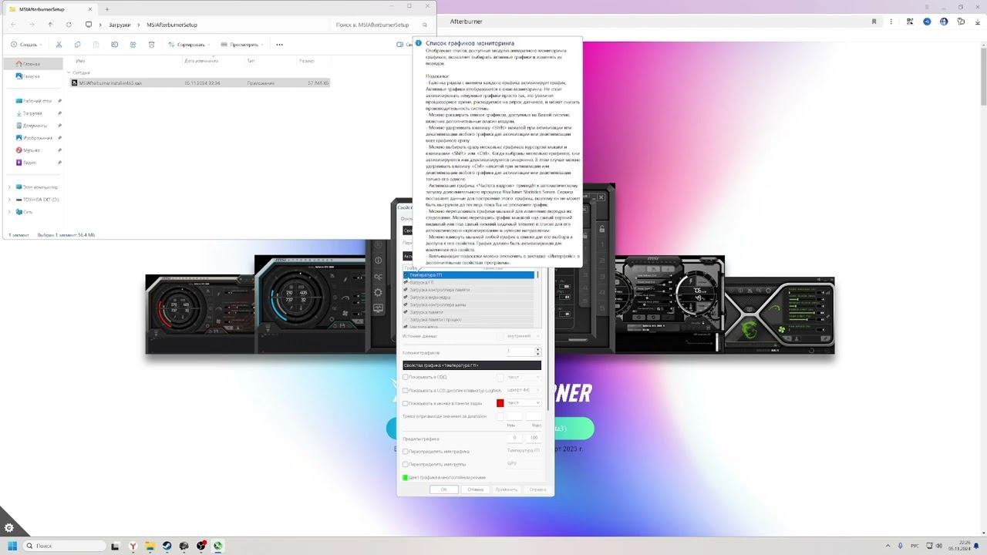This screenshot has width=987, height=555.
Task: Enable override graph name checkbox
Action: coord(406,451)
